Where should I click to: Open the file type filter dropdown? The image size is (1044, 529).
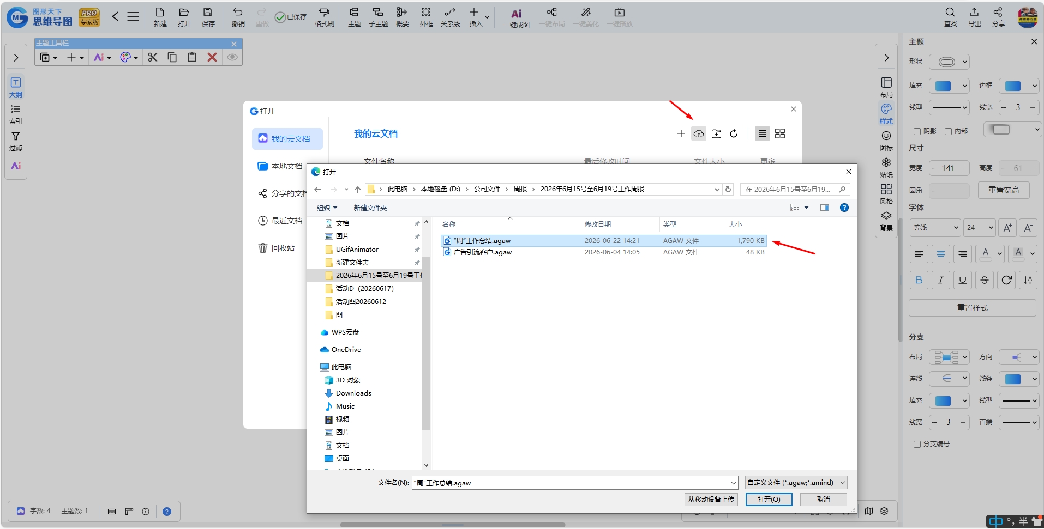(x=796, y=483)
